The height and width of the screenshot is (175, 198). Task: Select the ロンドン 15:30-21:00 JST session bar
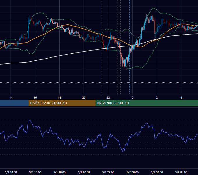point(62,103)
